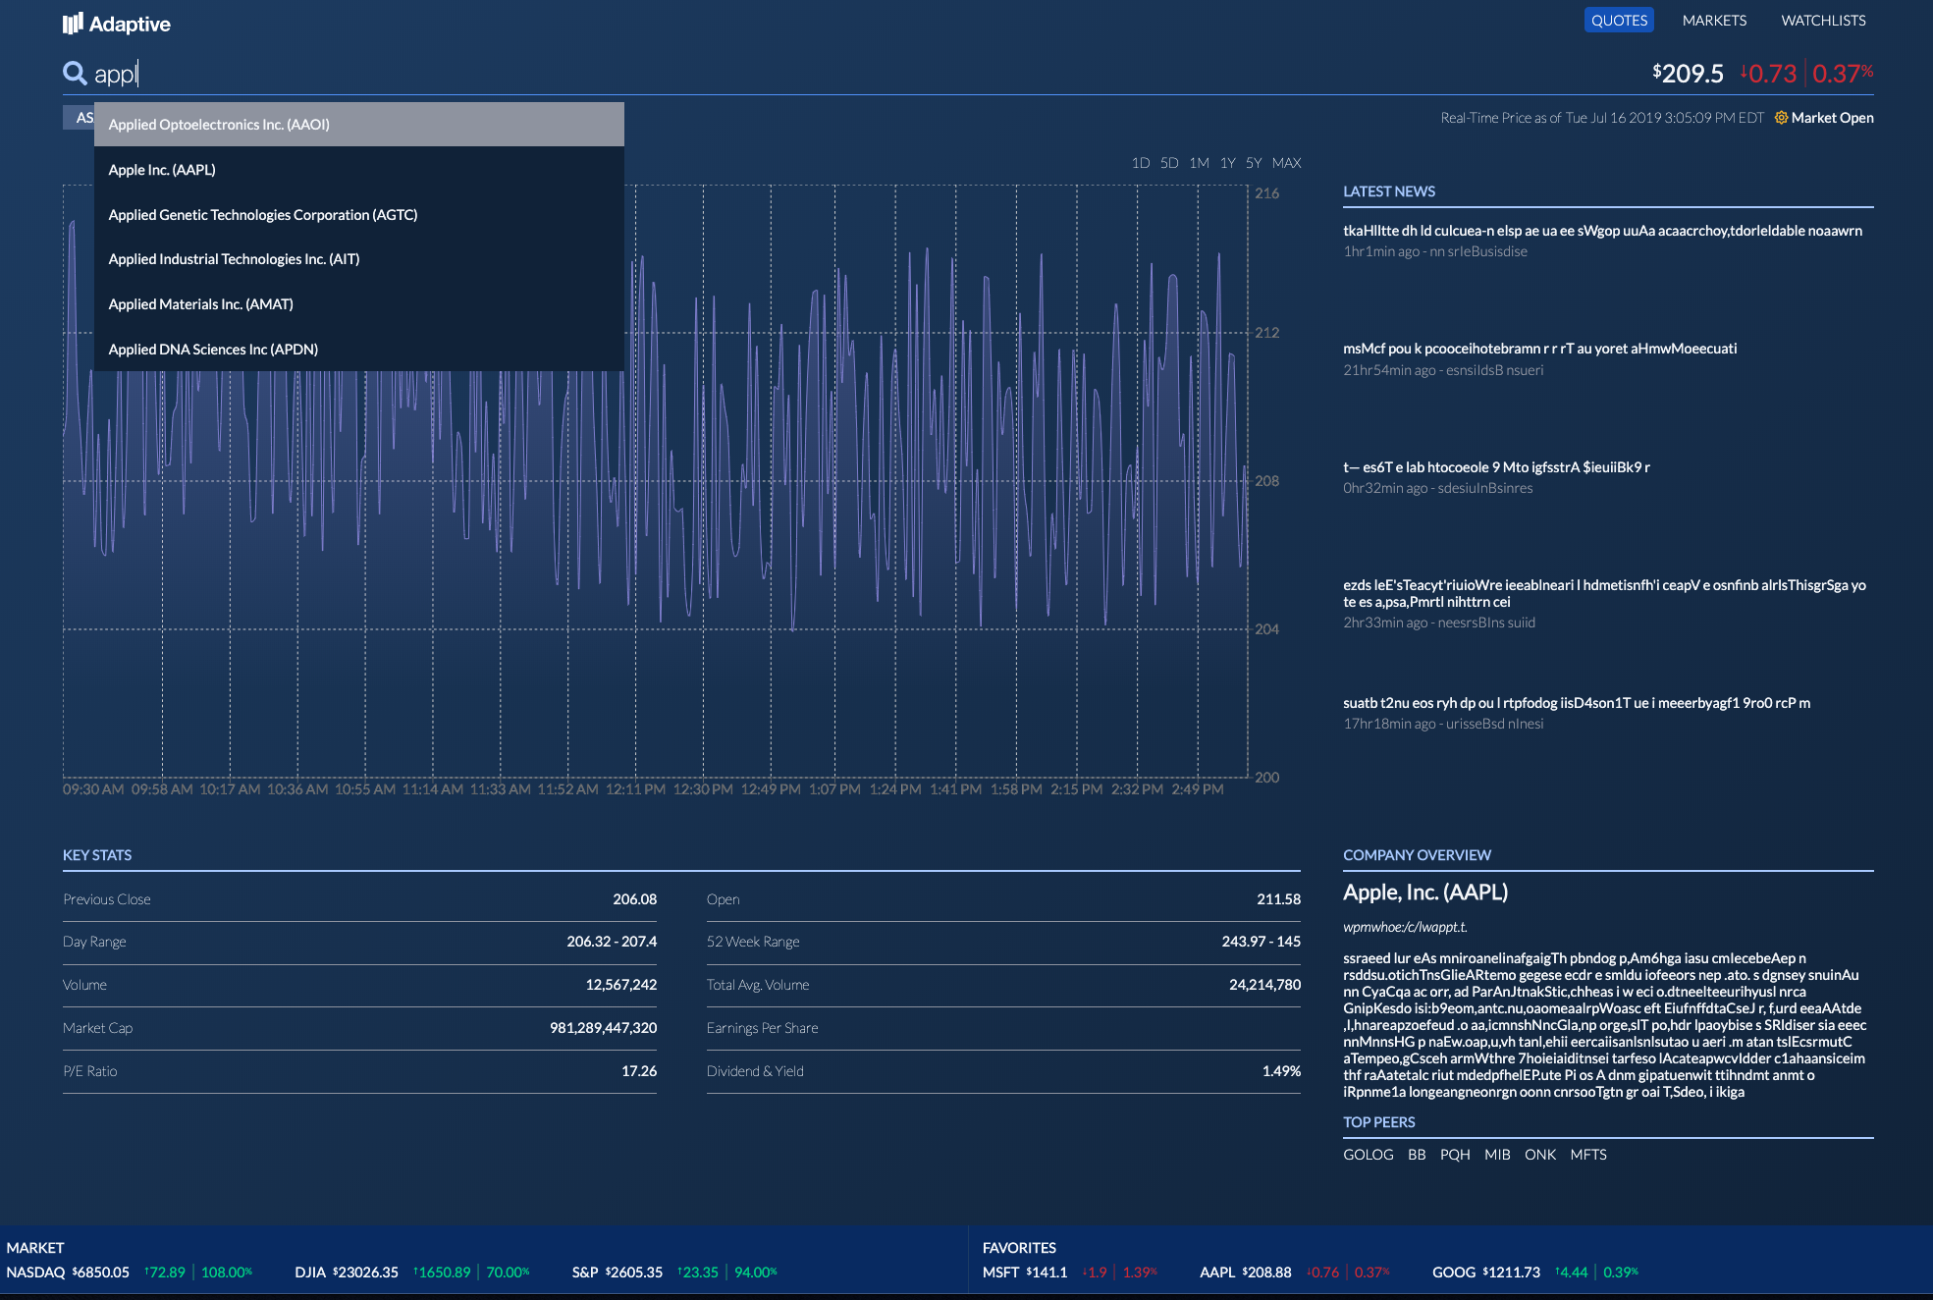This screenshot has height=1300, width=1933.
Task: Click the LATEST NEWS heading
Action: pyautogui.click(x=1389, y=191)
